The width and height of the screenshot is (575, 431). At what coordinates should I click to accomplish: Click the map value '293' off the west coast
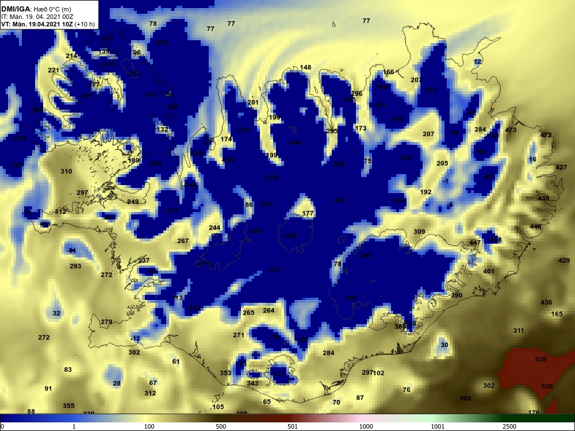[75, 266]
